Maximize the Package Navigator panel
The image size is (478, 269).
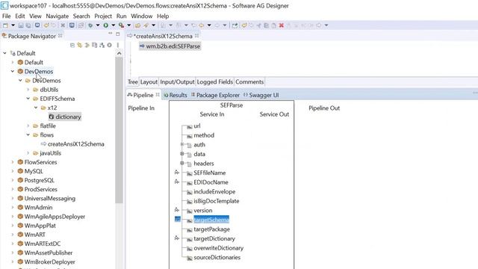[118, 34]
